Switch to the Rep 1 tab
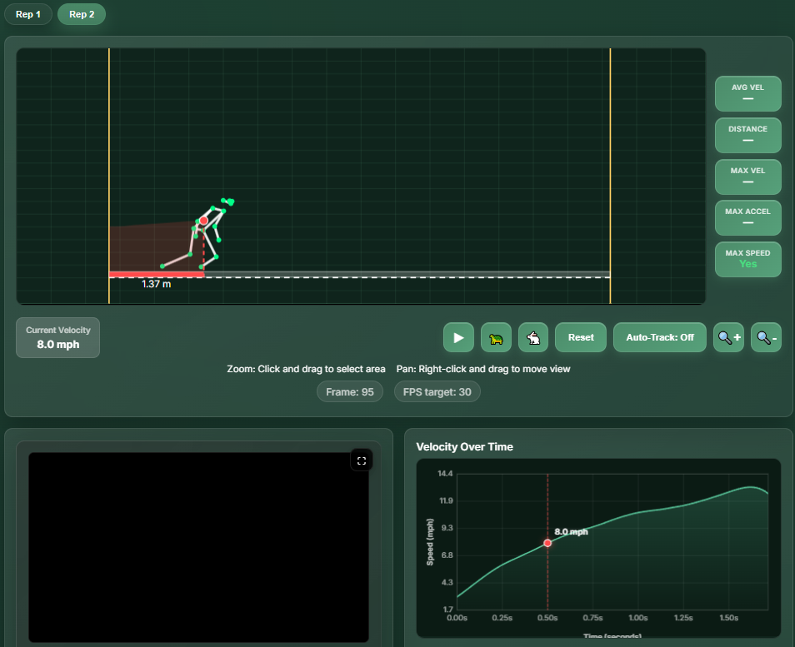This screenshot has width=795, height=647. tap(27, 14)
